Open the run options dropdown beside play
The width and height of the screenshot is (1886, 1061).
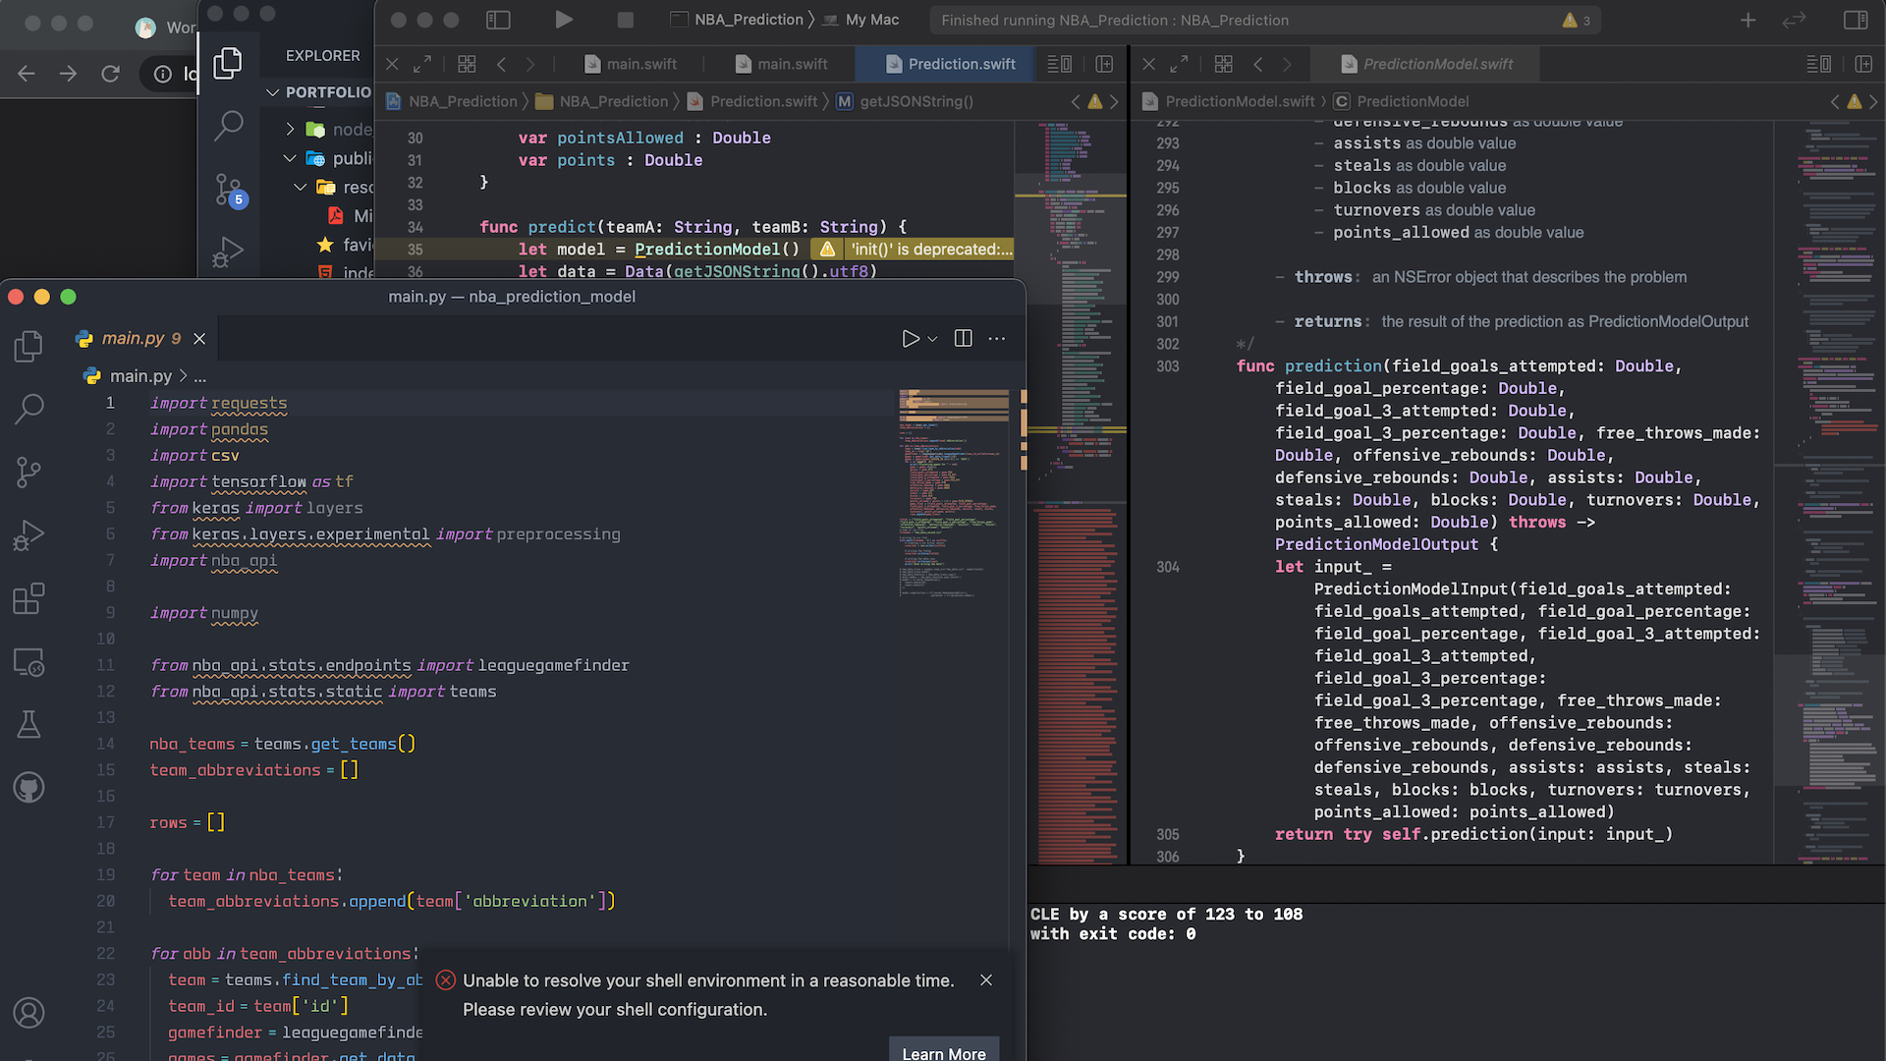pos(932,339)
